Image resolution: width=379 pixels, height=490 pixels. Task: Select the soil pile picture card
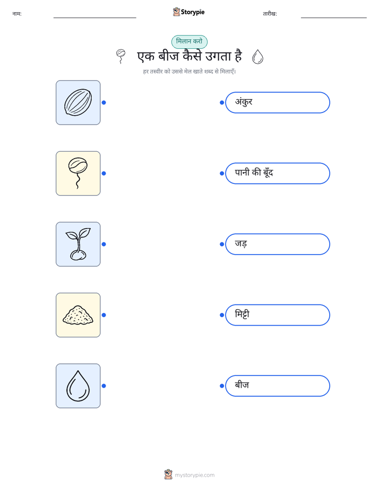(78, 315)
